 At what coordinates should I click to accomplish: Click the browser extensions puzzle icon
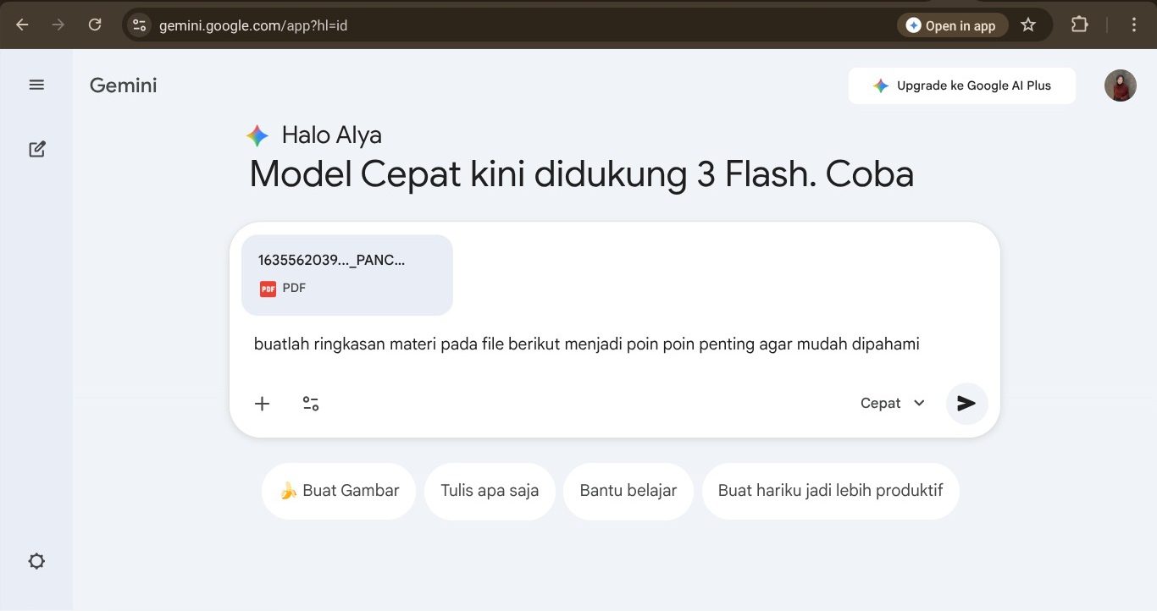click(1079, 25)
